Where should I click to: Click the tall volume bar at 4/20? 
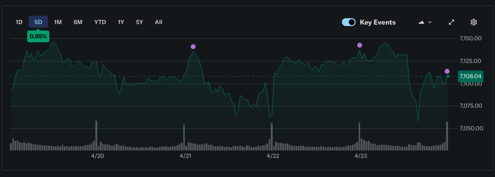pyautogui.click(x=96, y=136)
